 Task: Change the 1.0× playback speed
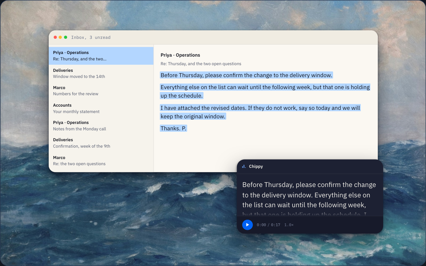click(x=289, y=225)
